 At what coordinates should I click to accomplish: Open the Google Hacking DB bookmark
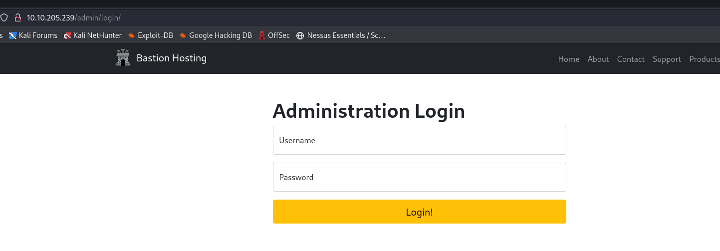click(x=216, y=35)
